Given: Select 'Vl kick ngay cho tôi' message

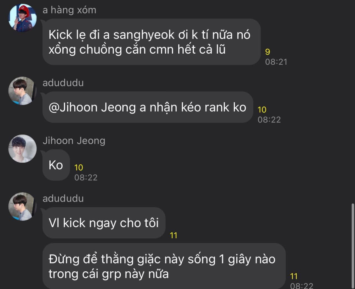Looking at the screenshot, I should click(x=104, y=223).
